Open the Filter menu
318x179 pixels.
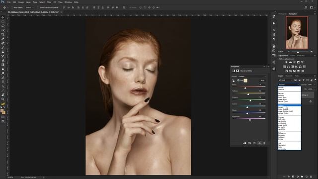click(x=49, y=2)
